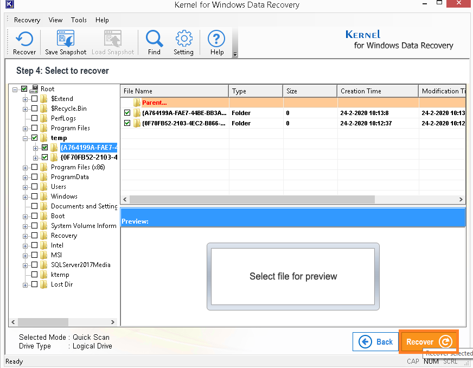Click the MSI folder icon
The height and width of the screenshot is (368, 473).
[x=44, y=255]
